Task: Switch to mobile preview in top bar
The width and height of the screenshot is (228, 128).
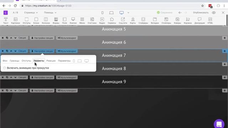Action: tap(102, 13)
